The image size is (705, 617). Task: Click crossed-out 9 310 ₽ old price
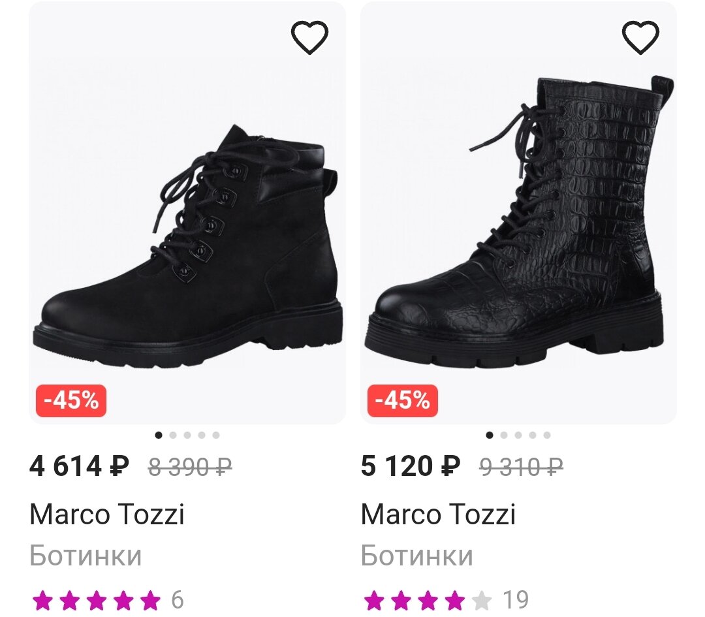click(x=521, y=467)
